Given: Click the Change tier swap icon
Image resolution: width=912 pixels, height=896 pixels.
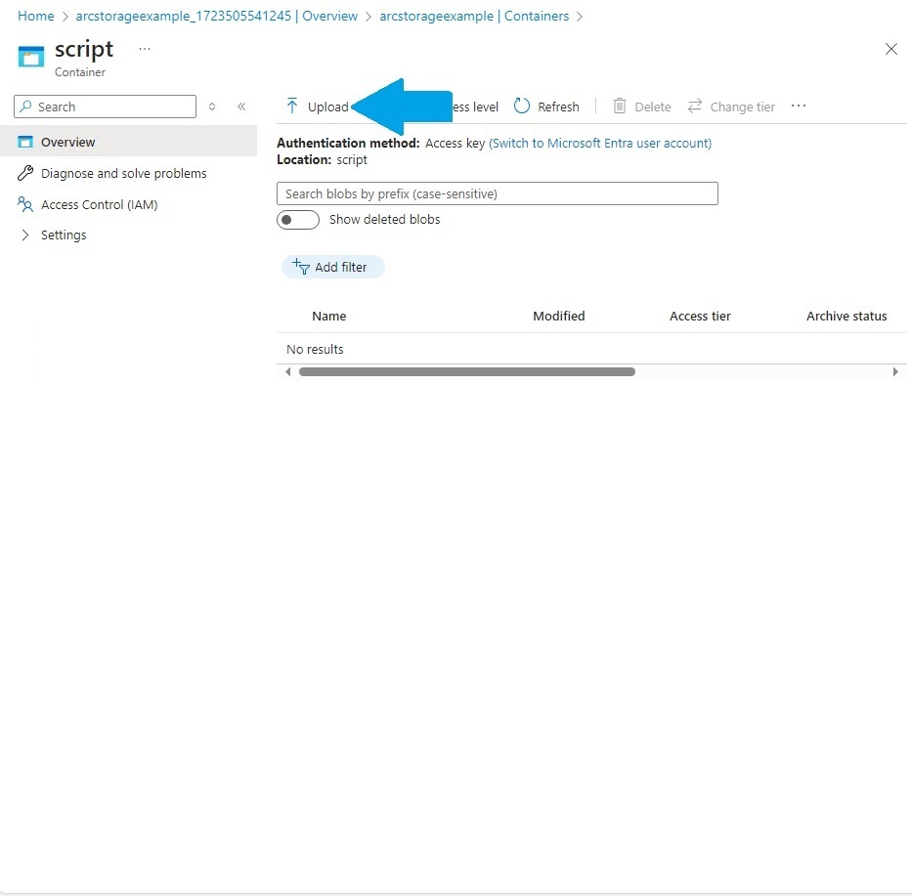Looking at the screenshot, I should click(x=694, y=107).
